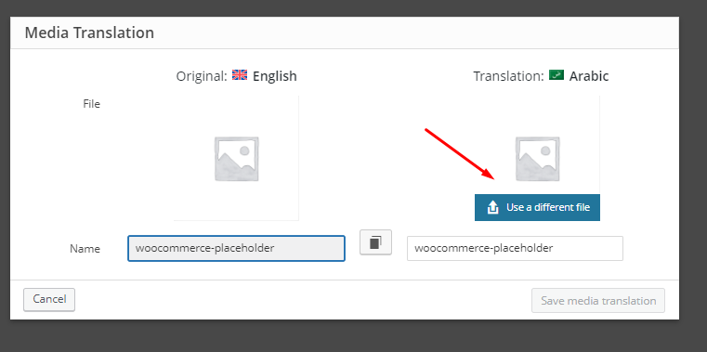Click the Arabic flag icon
The image size is (707, 352).
coord(556,75)
